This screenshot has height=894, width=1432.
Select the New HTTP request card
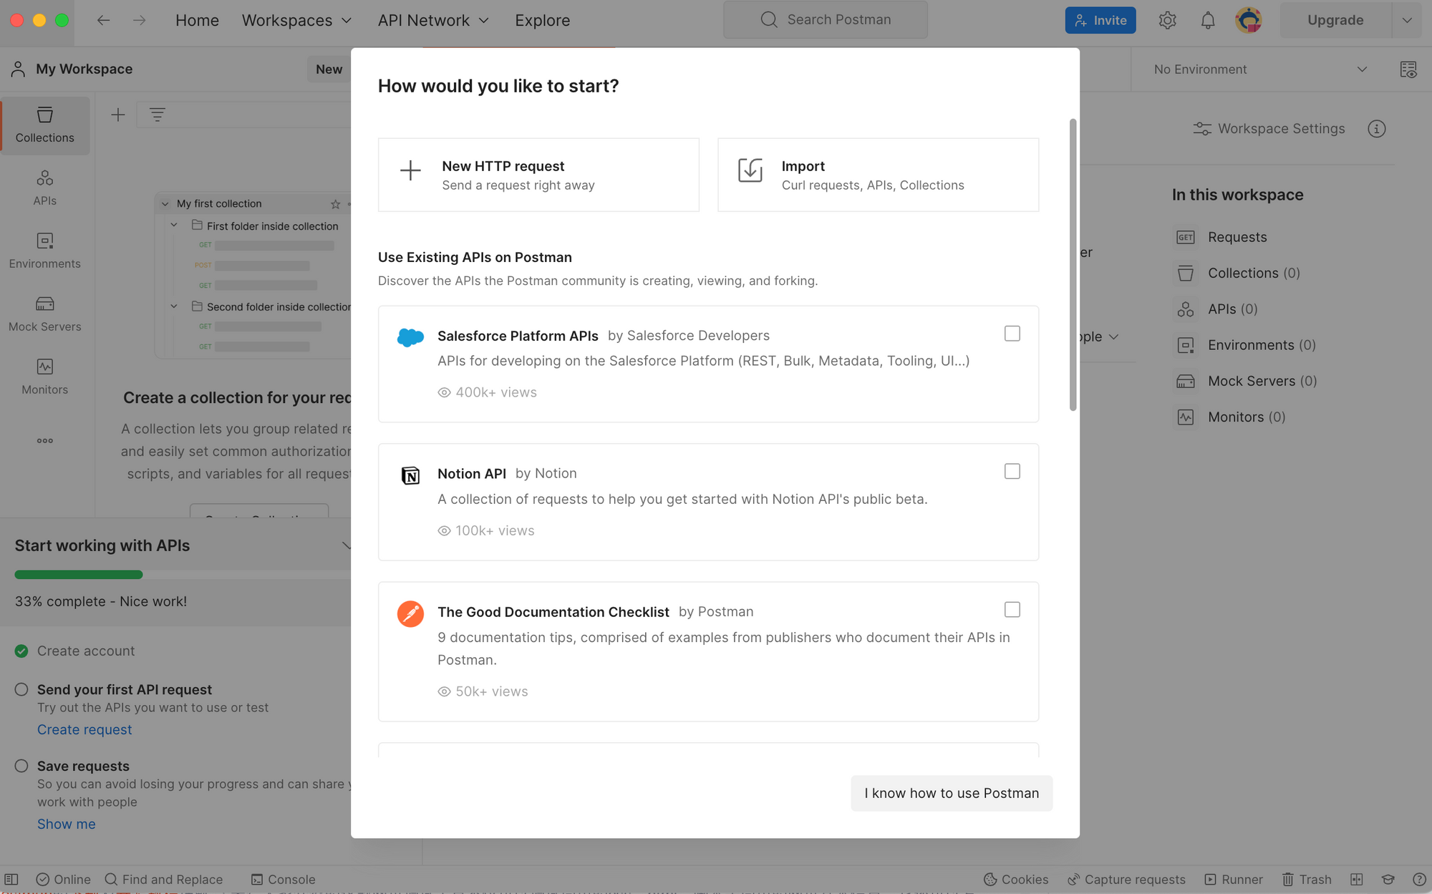(x=538, y=175)
